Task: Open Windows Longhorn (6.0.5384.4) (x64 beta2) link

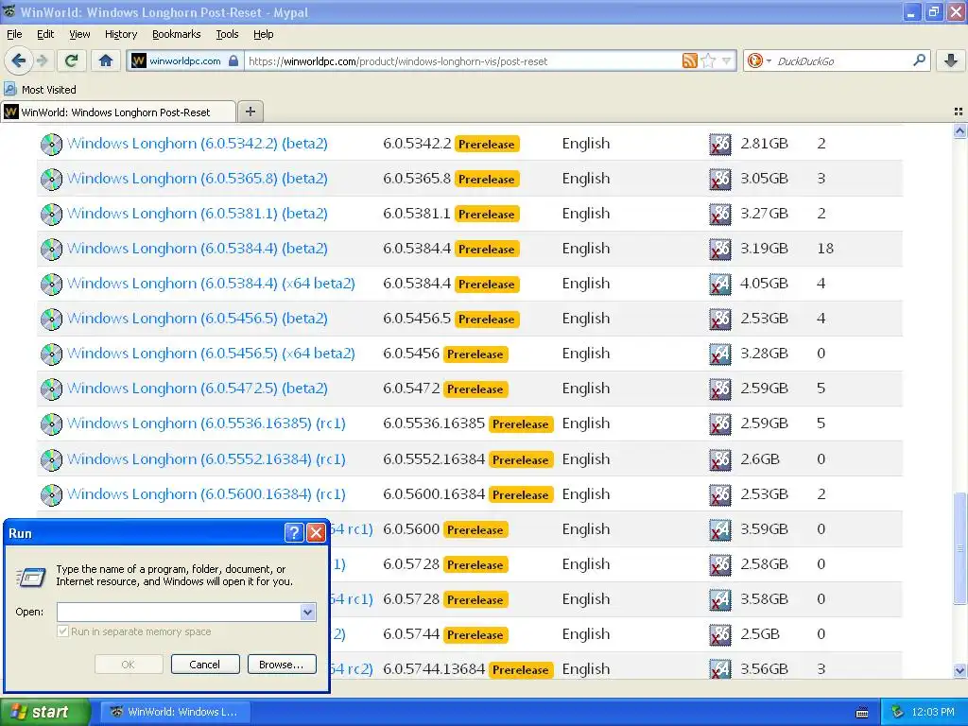Action: pyautogui.click(x=211, y=284)
